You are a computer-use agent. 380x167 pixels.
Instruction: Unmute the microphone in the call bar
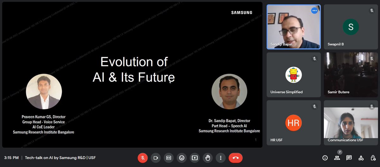click(143, 158)
